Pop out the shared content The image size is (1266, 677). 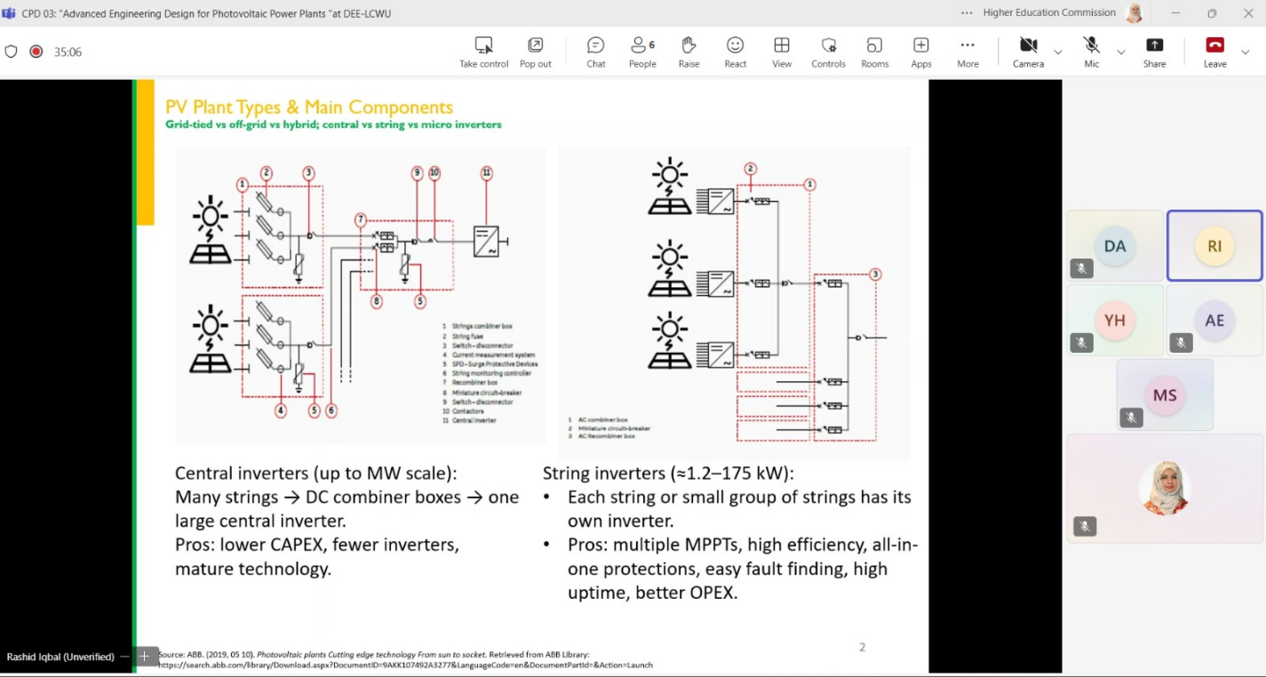coord(535,52)
